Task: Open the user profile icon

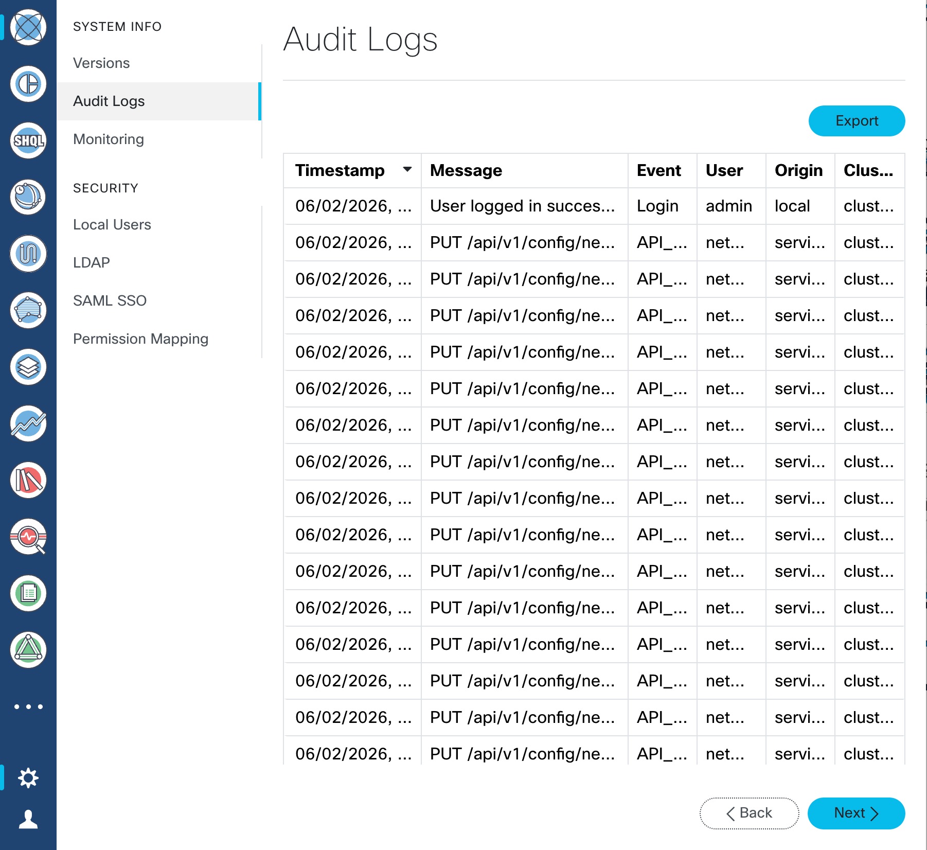Action: click(28, 819)
